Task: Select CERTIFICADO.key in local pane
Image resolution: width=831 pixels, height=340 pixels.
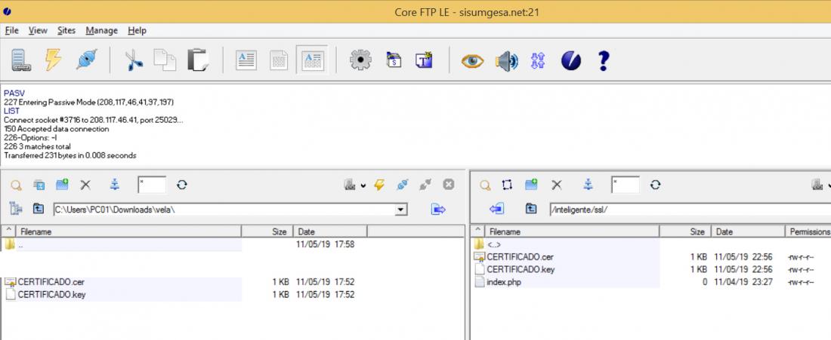Action: point(51,295)
